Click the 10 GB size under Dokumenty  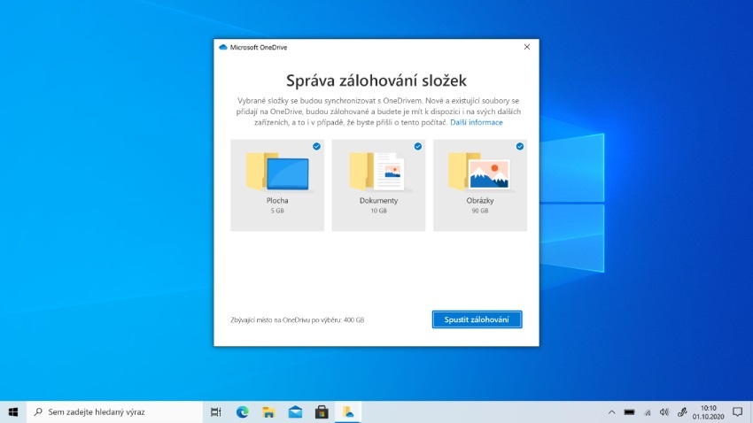(x=378, y=211)
